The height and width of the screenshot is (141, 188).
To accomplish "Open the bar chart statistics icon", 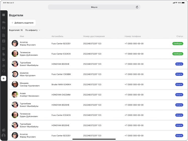I will [4, 65].
